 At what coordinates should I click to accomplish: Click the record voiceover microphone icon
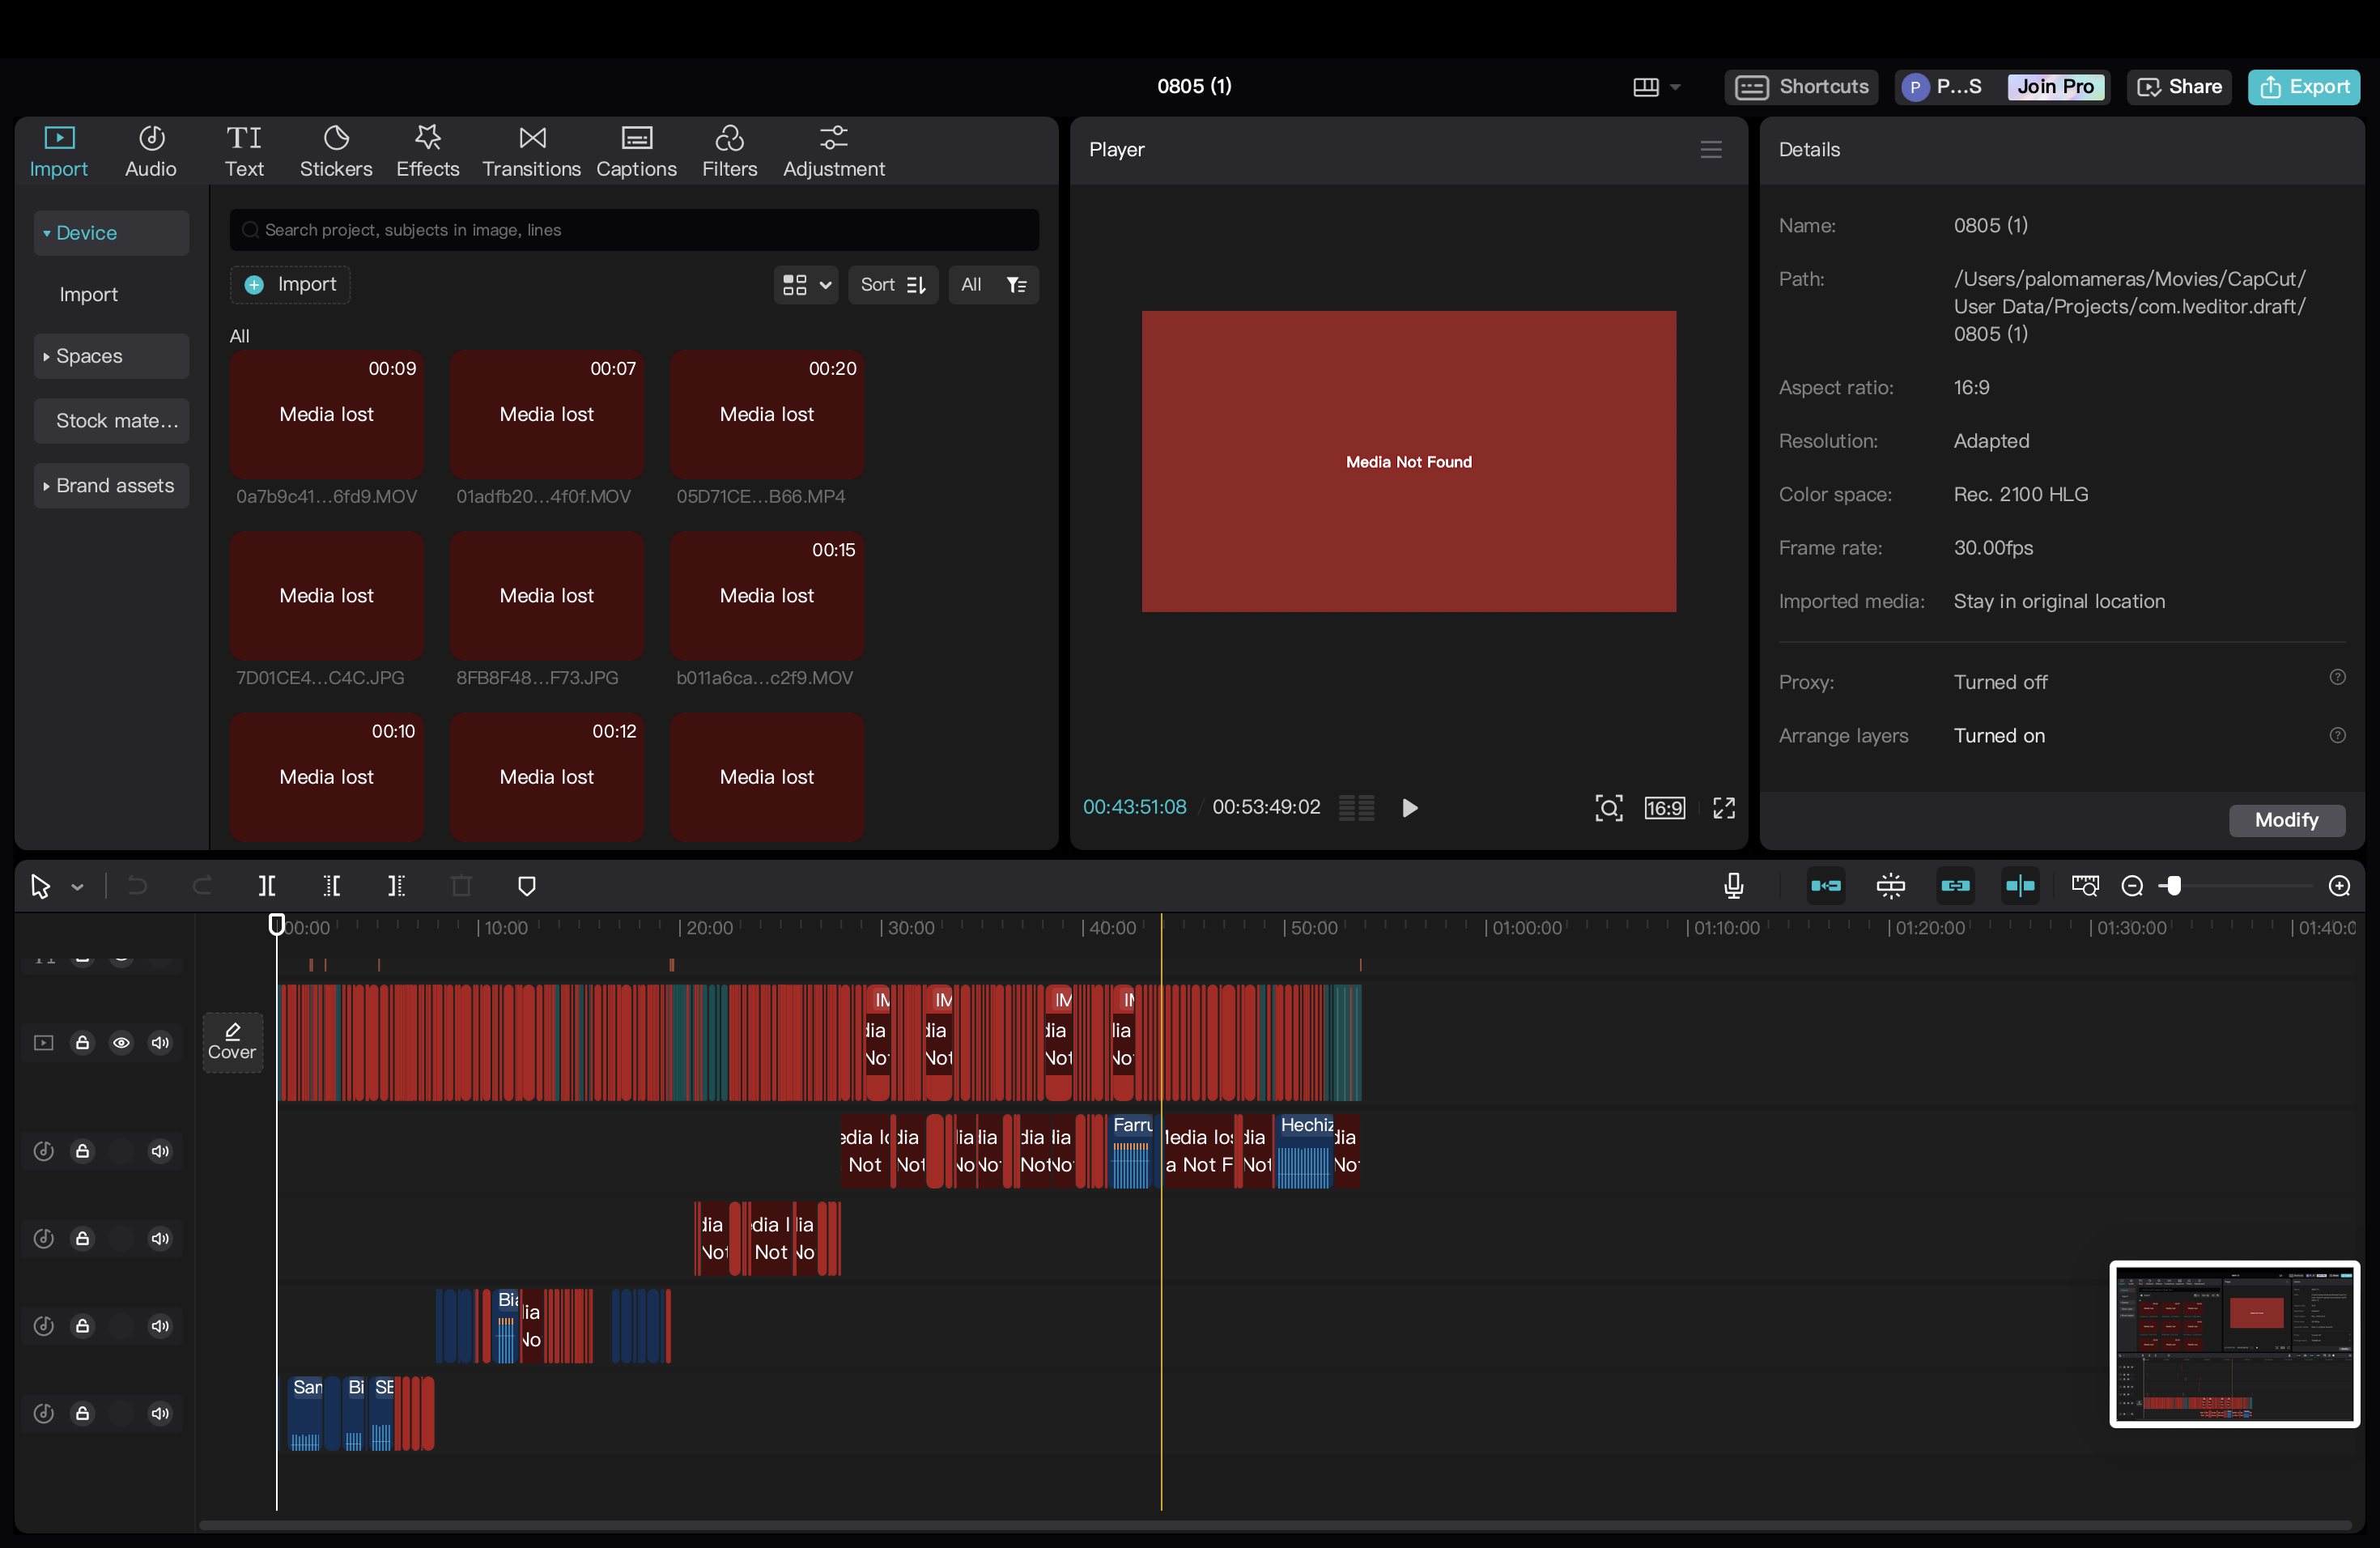[x=1734, y=886]
